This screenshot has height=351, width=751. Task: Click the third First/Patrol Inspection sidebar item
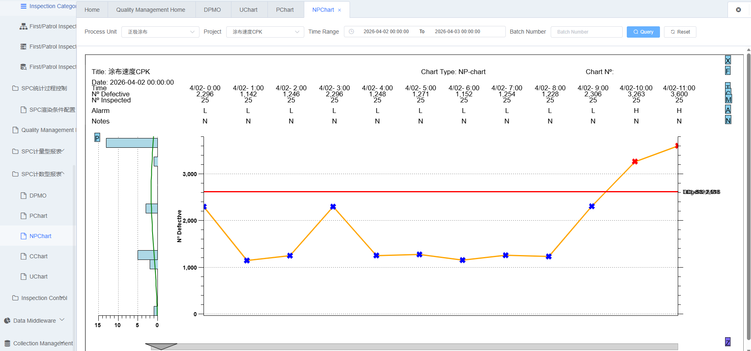pos(48,67)
